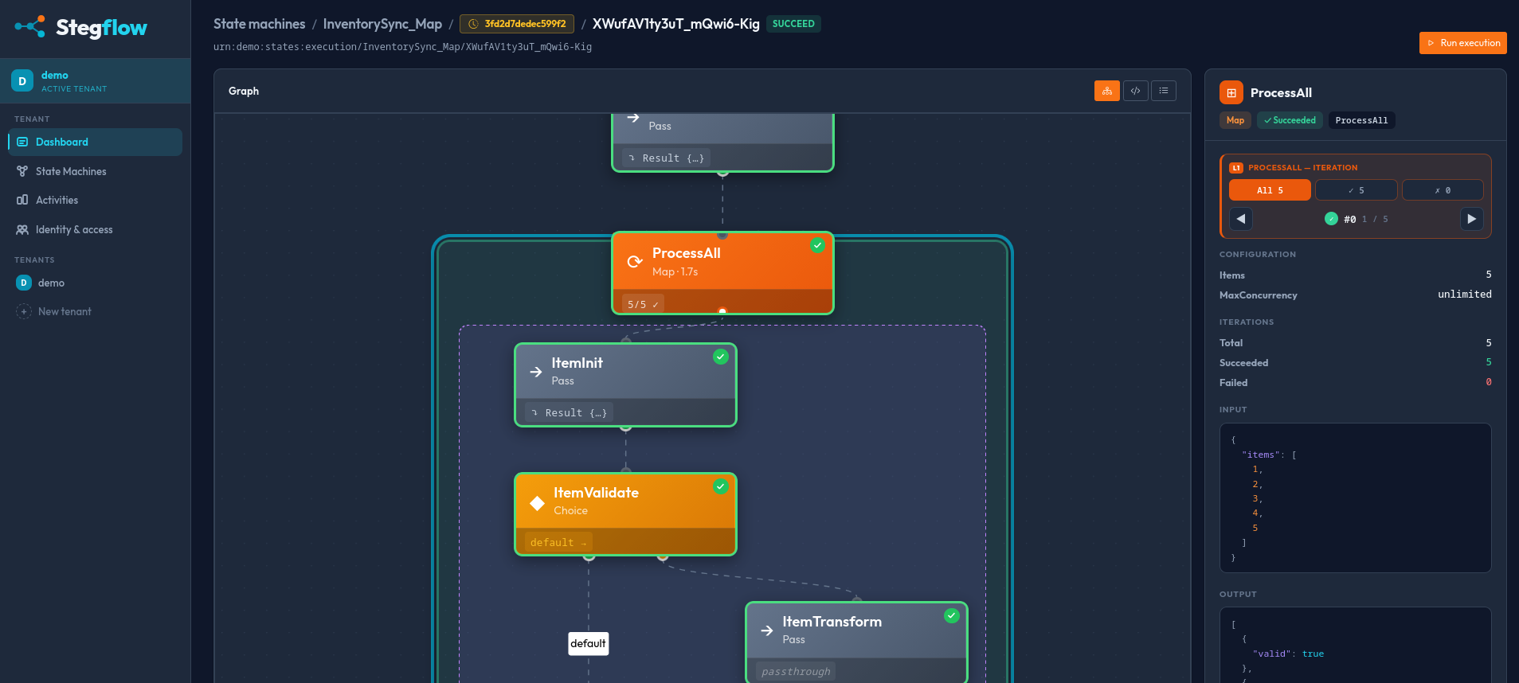Click the ProcessAll loop icon on node
The height and width of the screenshot is (683, 1519).
point(635,262)
